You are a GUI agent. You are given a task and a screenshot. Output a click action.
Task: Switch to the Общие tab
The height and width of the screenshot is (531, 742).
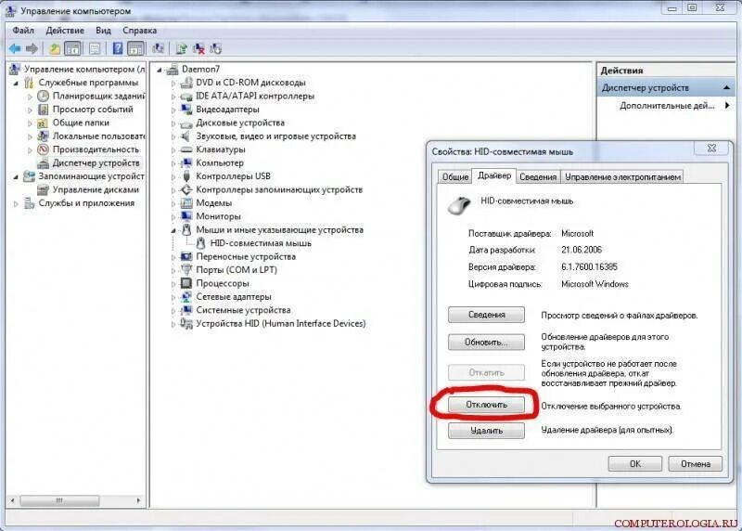[454, 176]
